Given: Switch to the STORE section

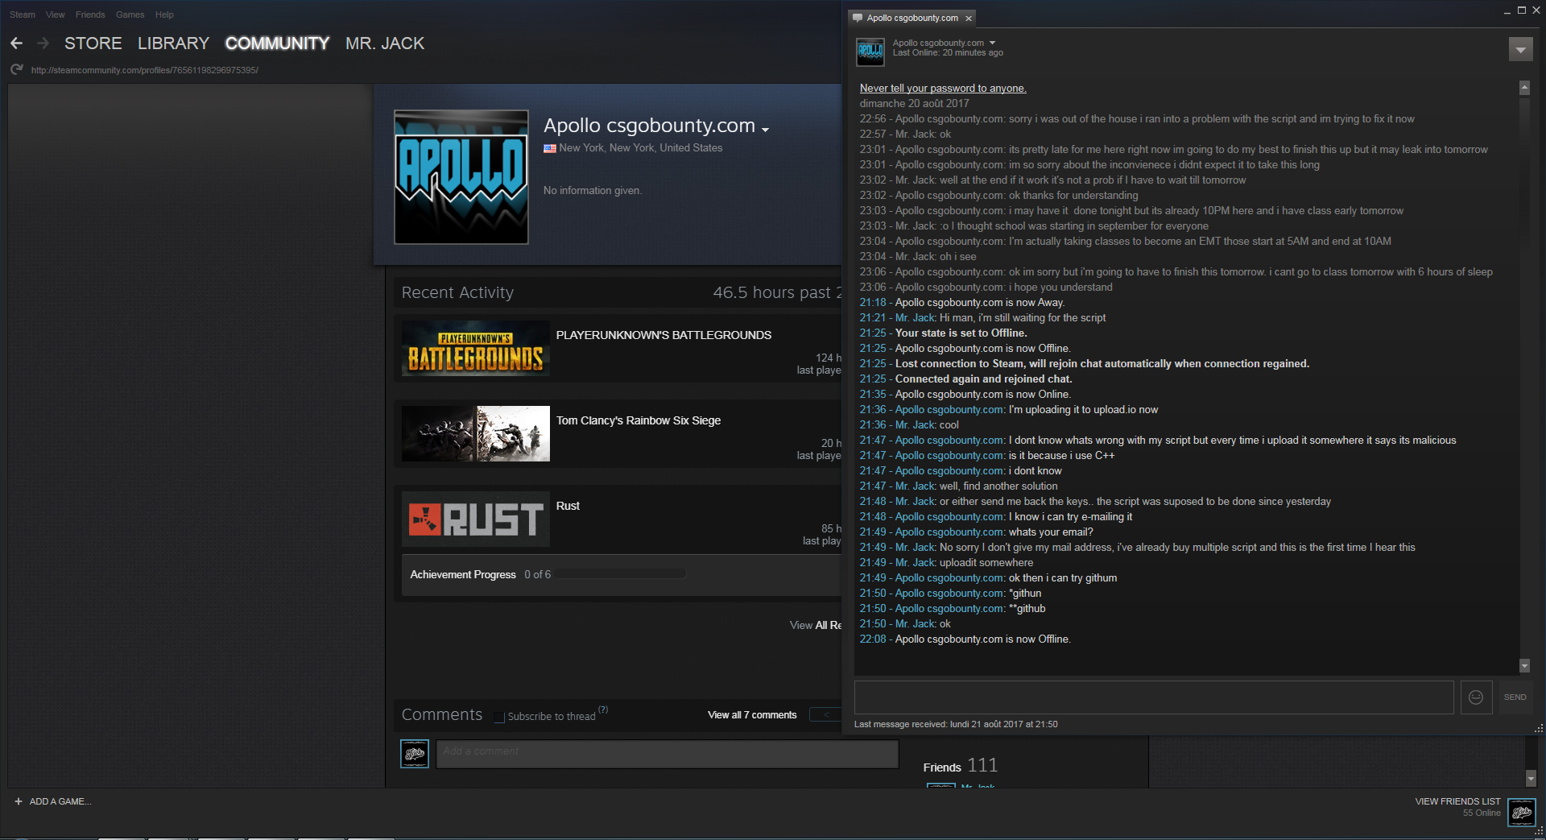Looking at the screenshot, I should coord(93,43).
